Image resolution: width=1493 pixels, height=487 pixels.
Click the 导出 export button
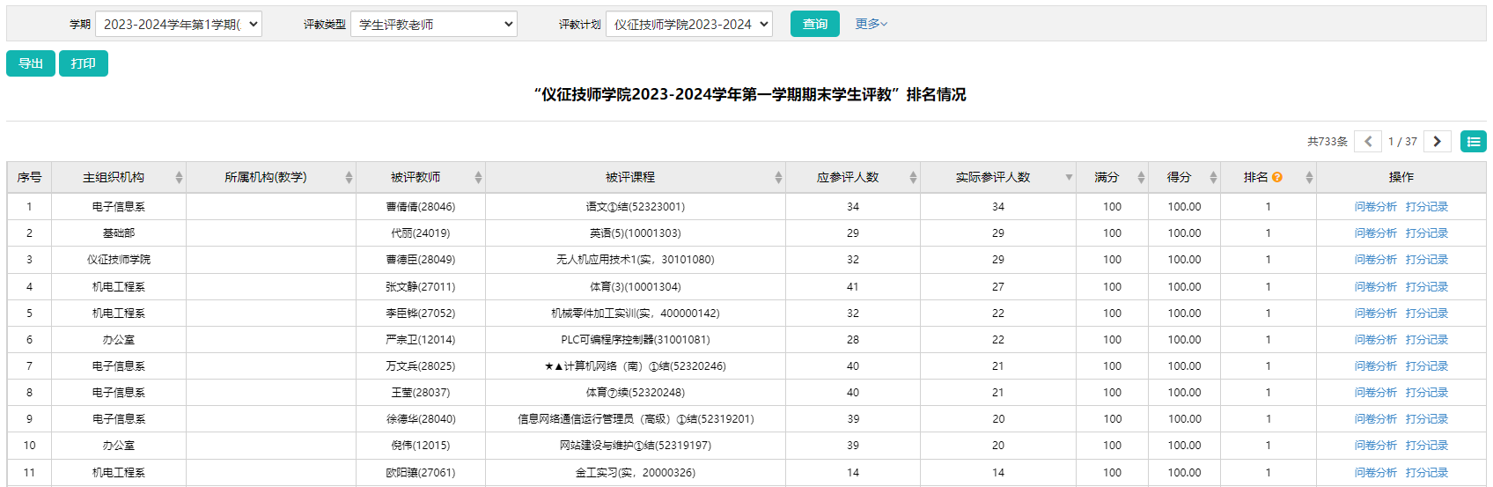(x=31, y=63)
